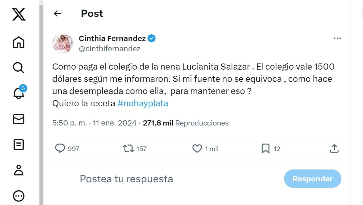Like Cinthia Fernandez's post
363x205 pixels.
coord(197,149)
